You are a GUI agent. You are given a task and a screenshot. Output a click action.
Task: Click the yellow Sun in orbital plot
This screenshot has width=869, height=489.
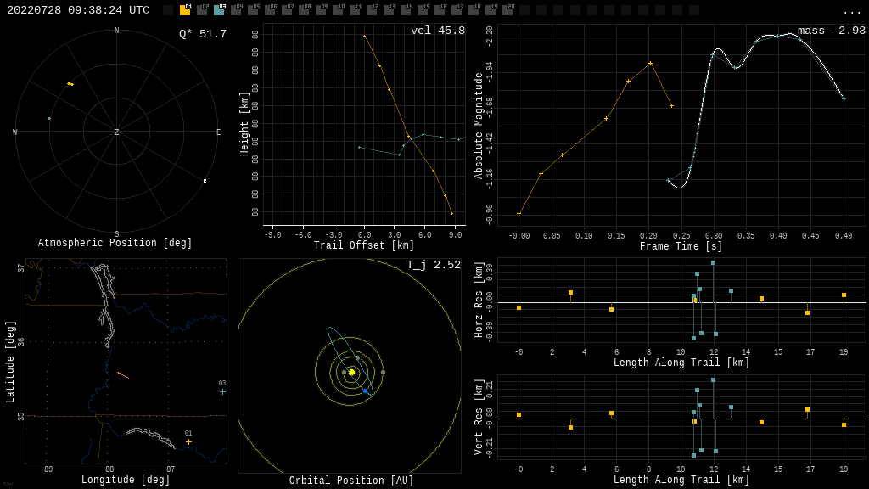[x=351, y=372]
